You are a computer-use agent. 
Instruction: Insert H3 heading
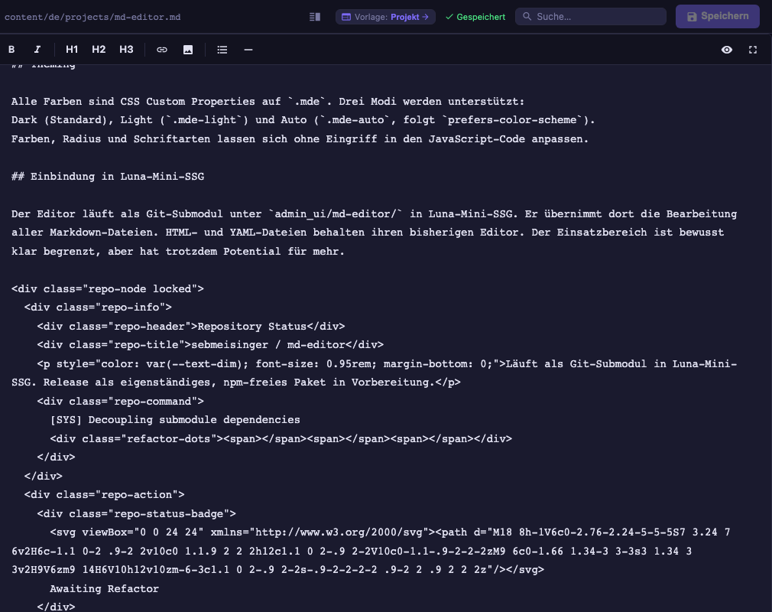click(x=127, y=49)
